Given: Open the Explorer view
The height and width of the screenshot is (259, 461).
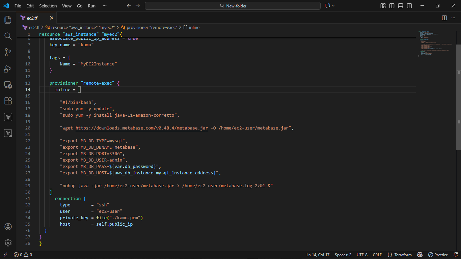Looking at the screenshot, I should pos(8,20).
